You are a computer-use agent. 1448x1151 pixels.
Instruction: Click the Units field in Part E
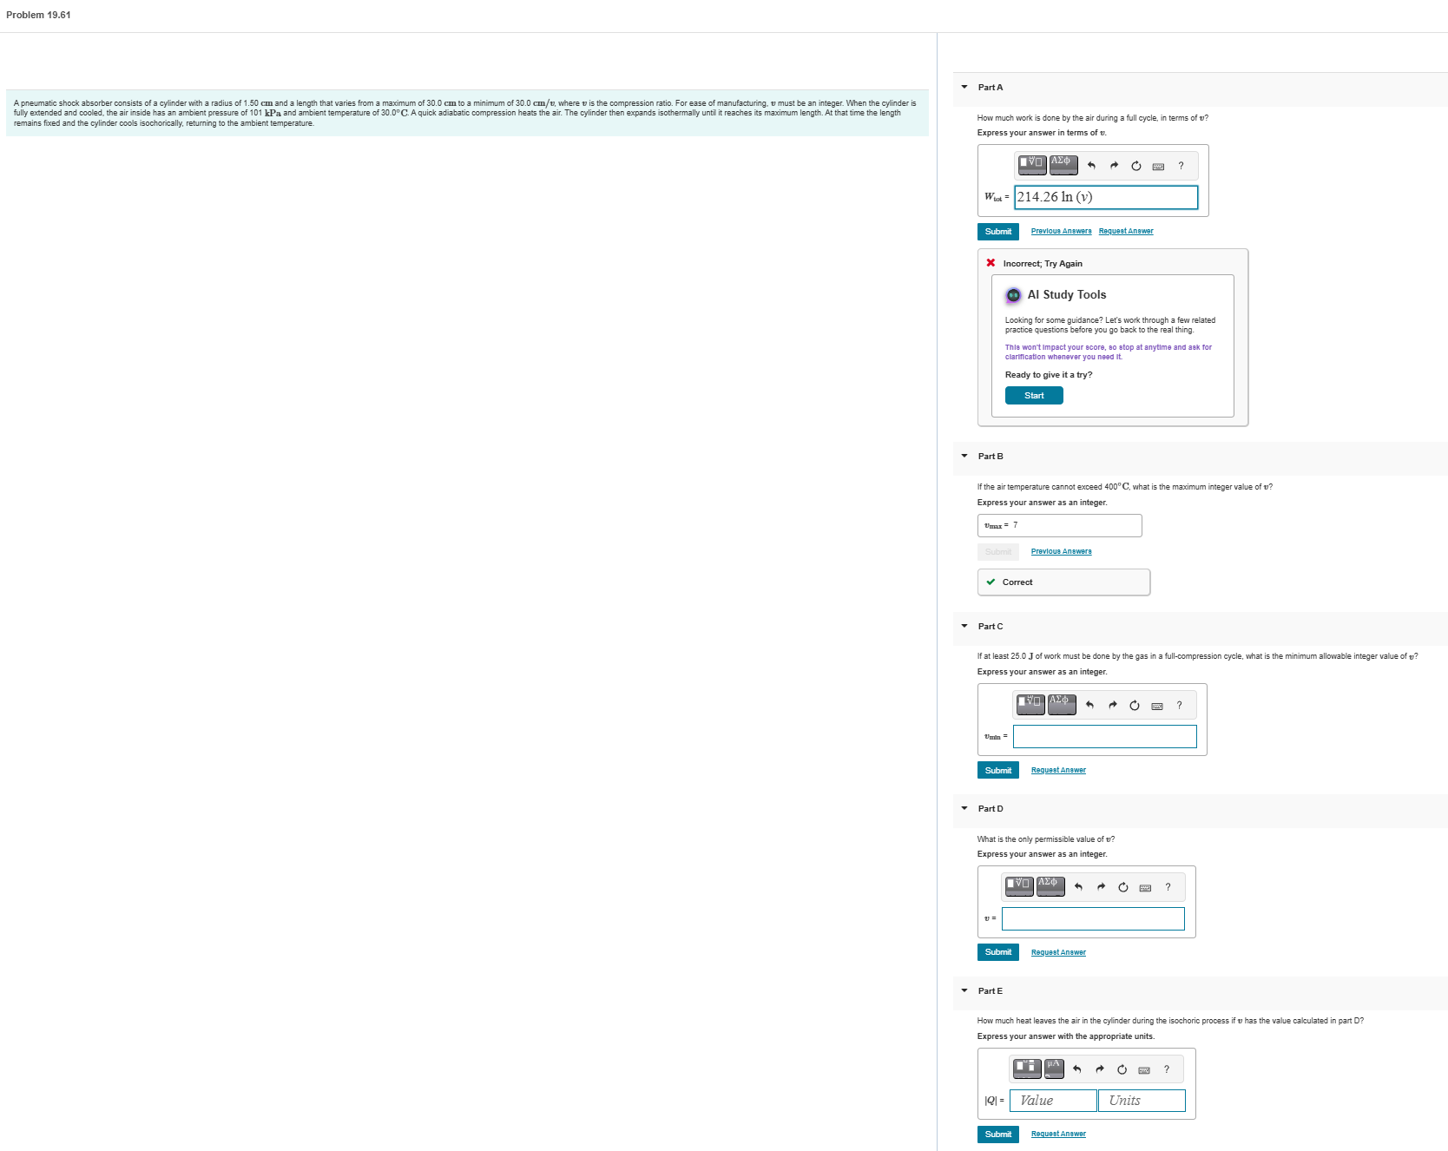click(x=1142, y=1101)
